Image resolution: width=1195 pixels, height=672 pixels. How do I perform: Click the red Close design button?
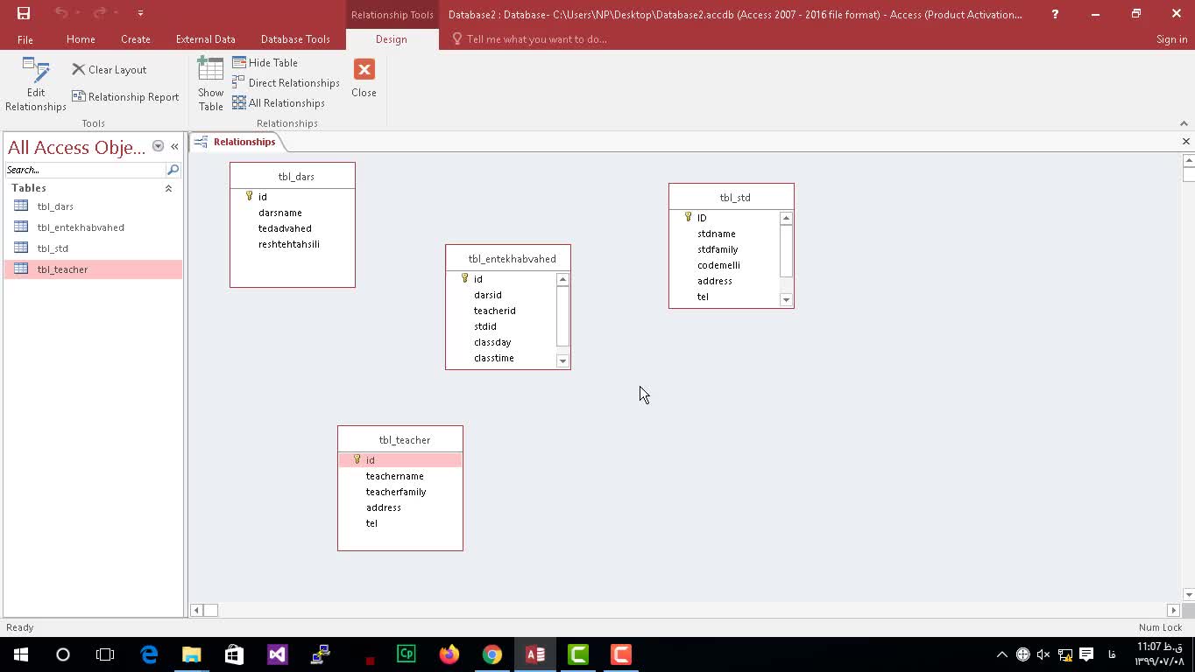pos(364,70)
